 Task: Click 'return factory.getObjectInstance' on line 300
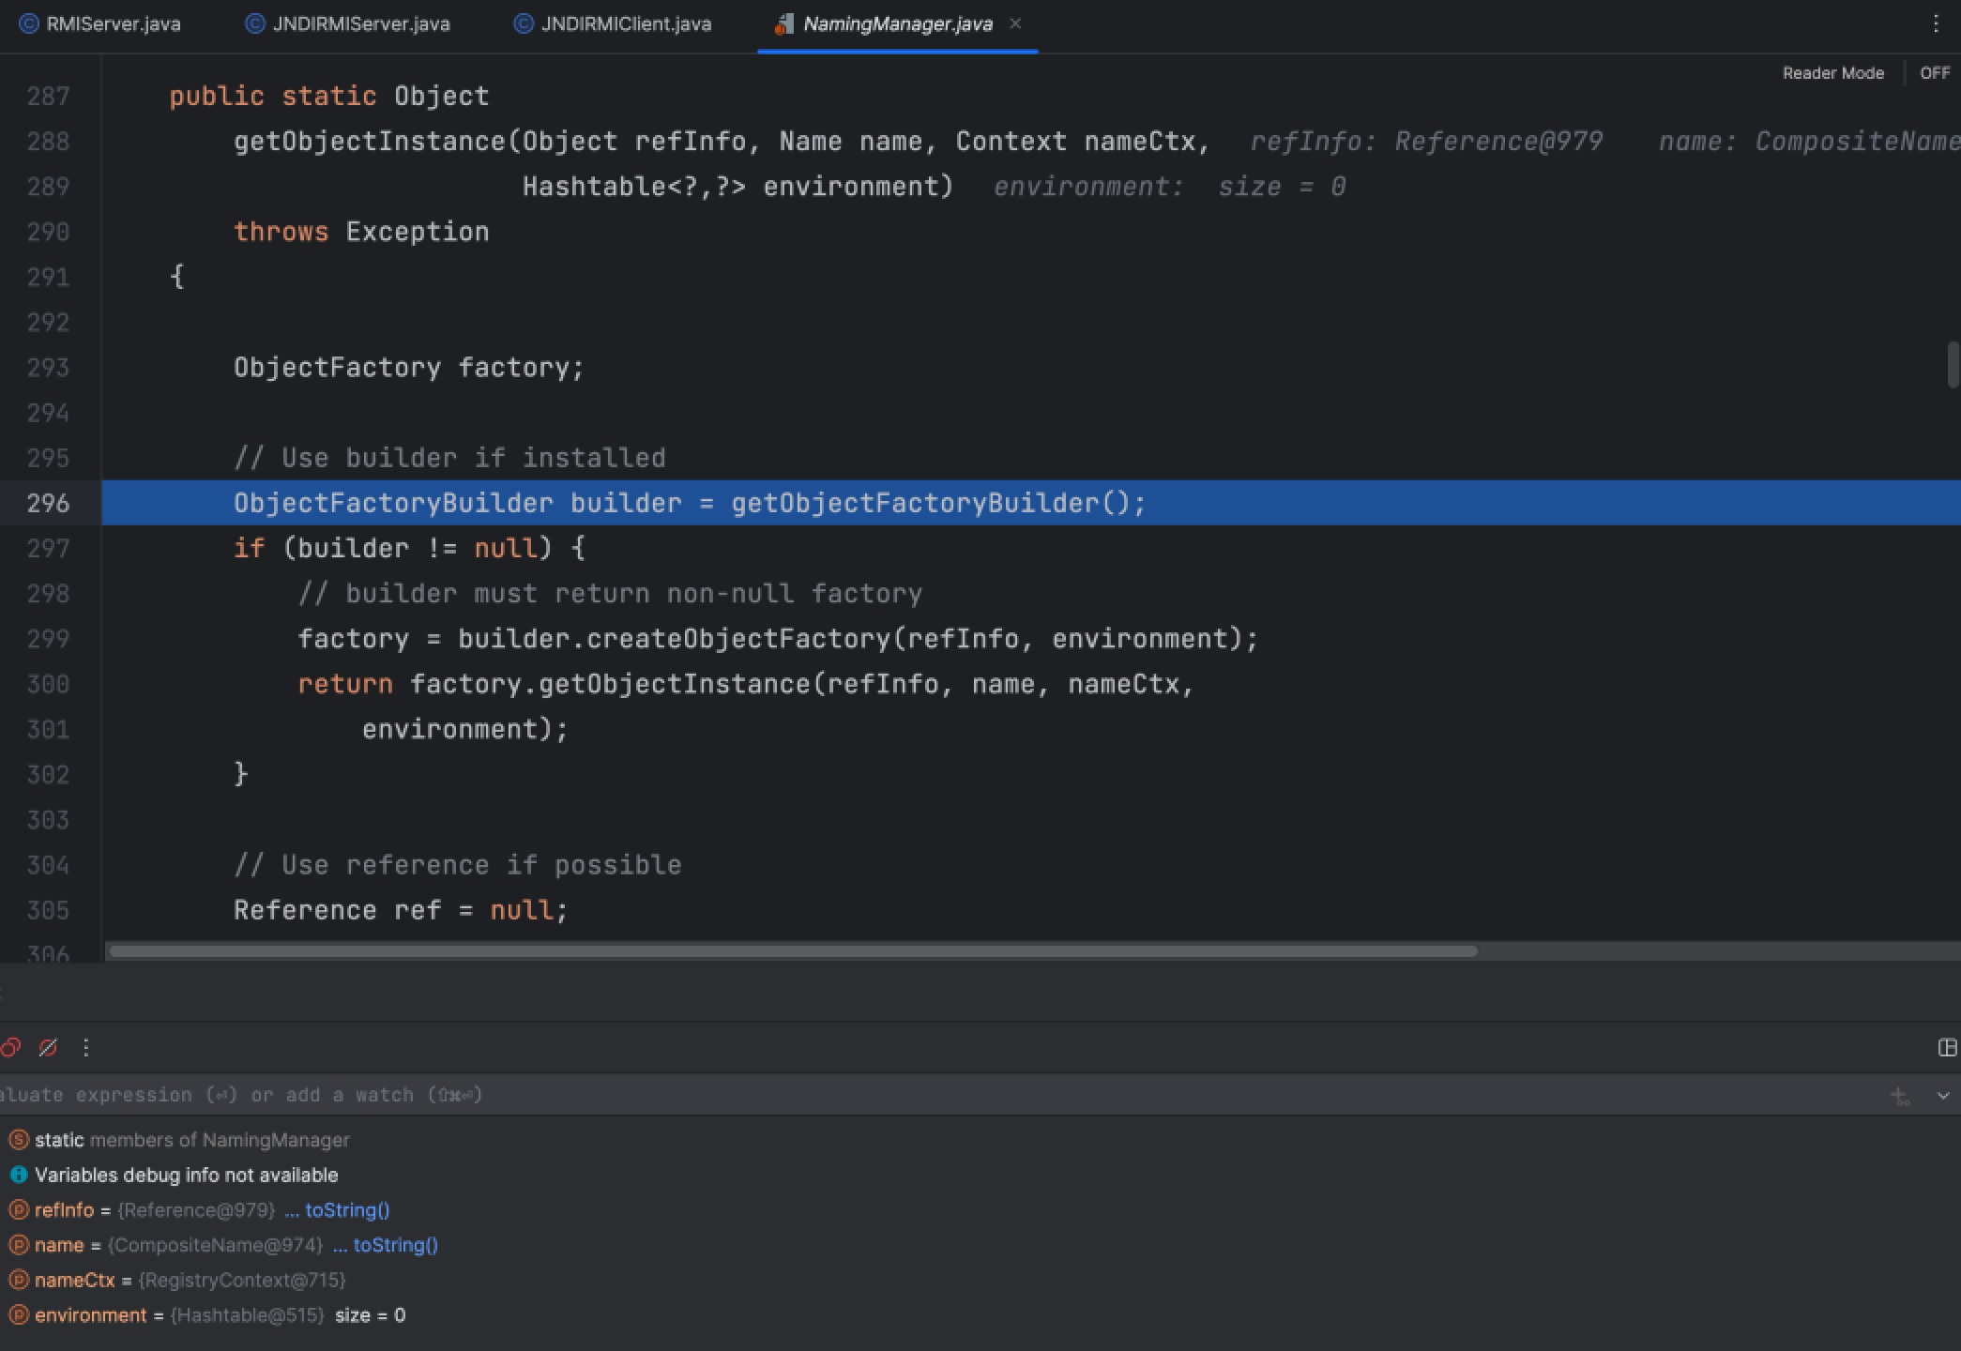[x=554, y=684]
